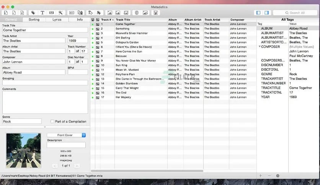
Task: Select the text 'T' tool icon
Action: pos(42,13)
